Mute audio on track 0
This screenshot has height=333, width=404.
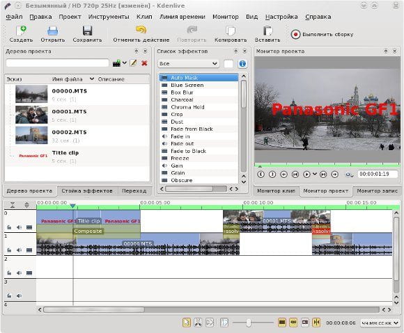tap(19, 227)
